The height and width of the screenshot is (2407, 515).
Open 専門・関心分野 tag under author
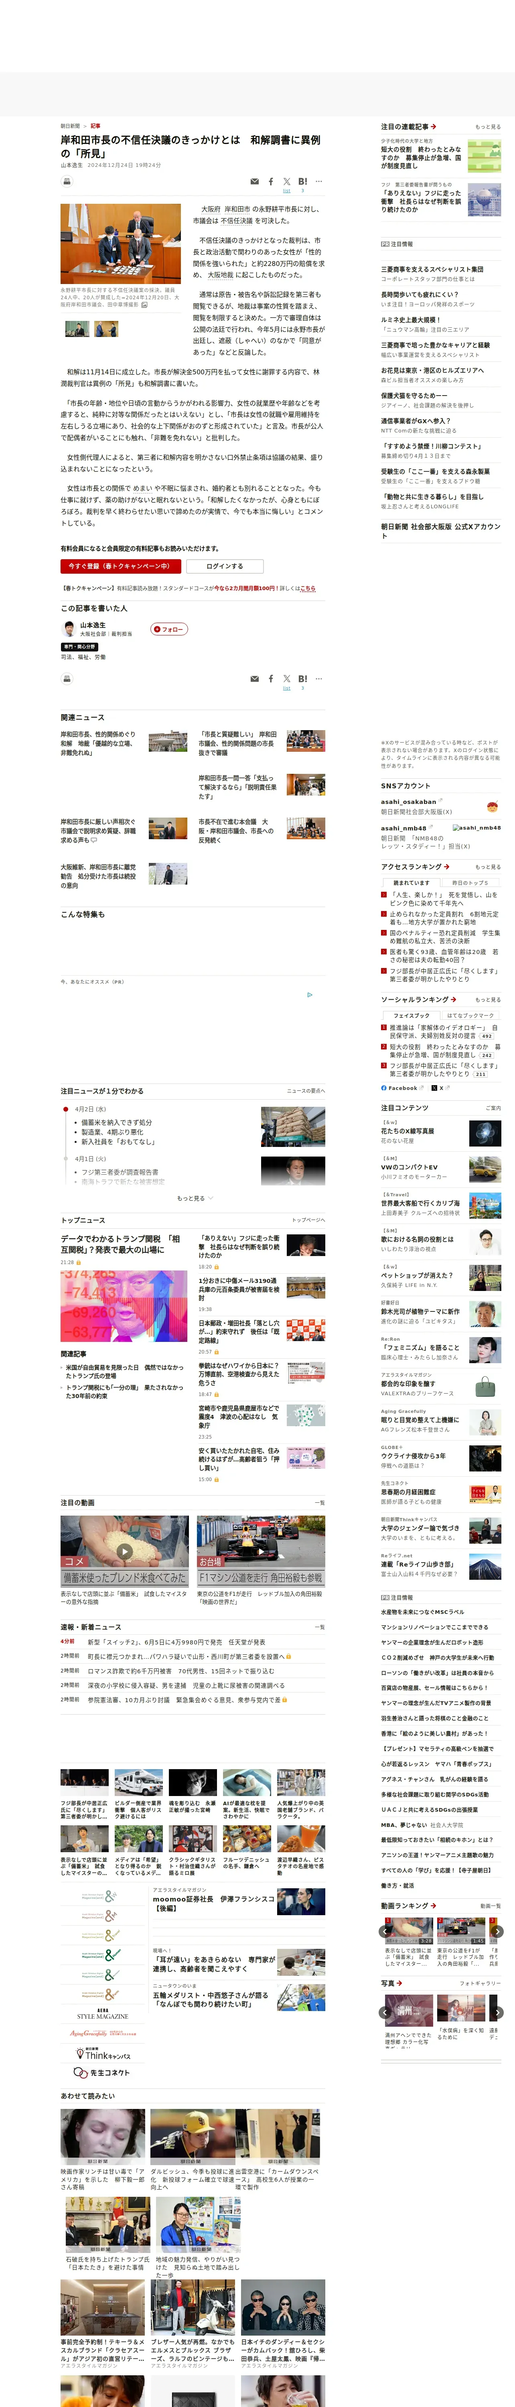pos(79,647)
